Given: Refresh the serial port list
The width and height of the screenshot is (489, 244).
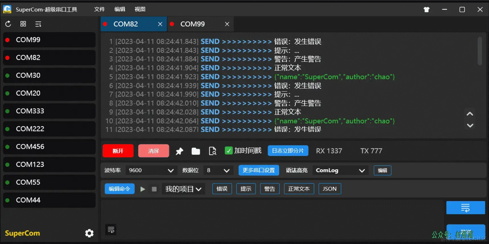Looking at the screenshot, I should click(x=8, y=24).
